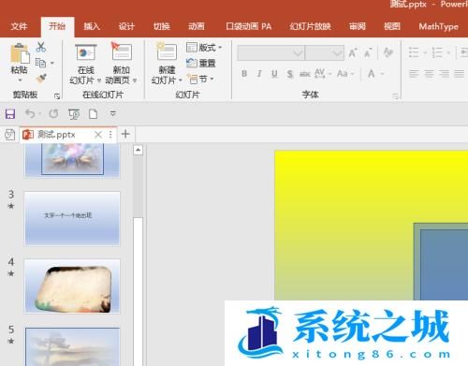Open the Paste options dropdown arrow

pos(20,81)
